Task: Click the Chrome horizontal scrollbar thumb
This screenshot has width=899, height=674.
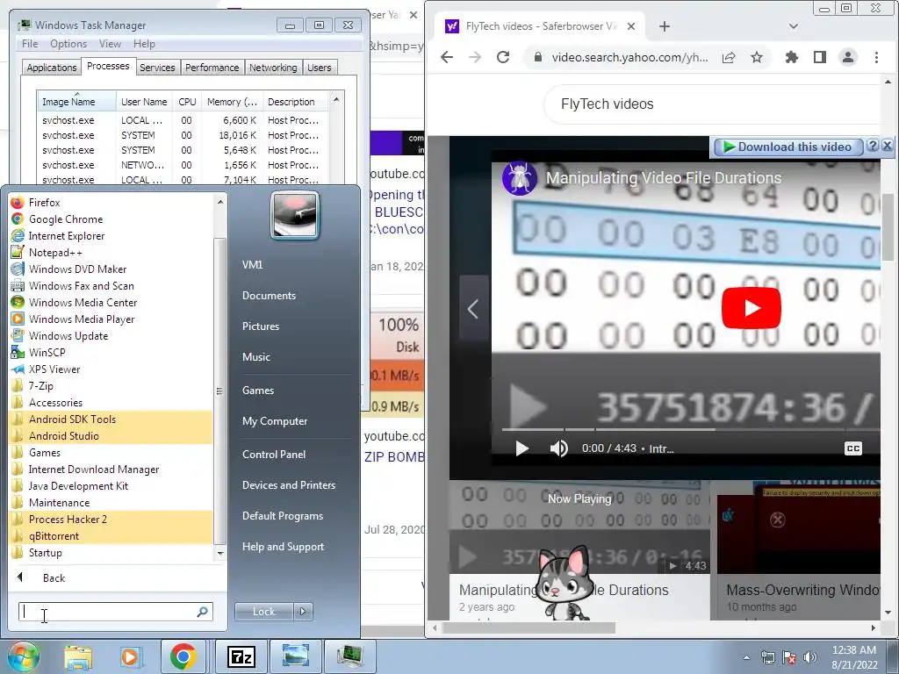Action: (x=529, y=628)
